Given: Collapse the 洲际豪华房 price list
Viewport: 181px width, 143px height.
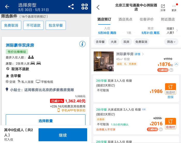Looking at the screenshot, I should click(176, 64).
